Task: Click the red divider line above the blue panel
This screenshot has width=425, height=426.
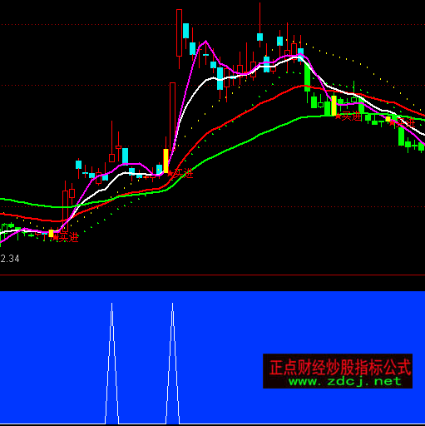Action: [x=212, y=275]
